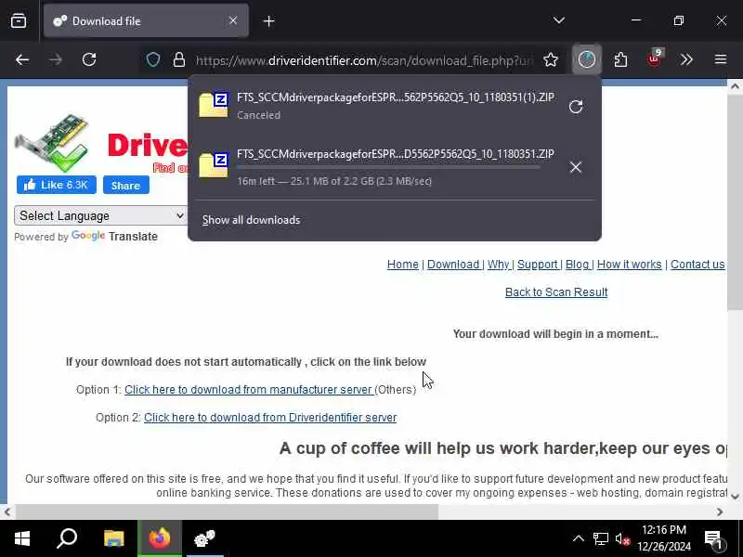This screenshot has height=557, width=743.
Task: Open tracking protection shield icon
Action: 153,59
